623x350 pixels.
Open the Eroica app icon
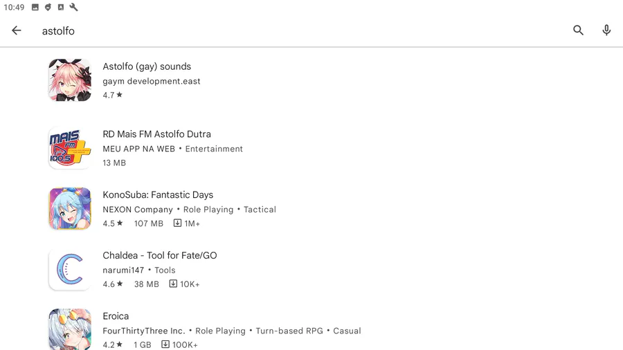tap(70, 329)
